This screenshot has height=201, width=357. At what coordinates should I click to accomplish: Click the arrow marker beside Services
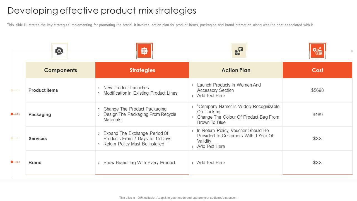click(x=15, y=138)
